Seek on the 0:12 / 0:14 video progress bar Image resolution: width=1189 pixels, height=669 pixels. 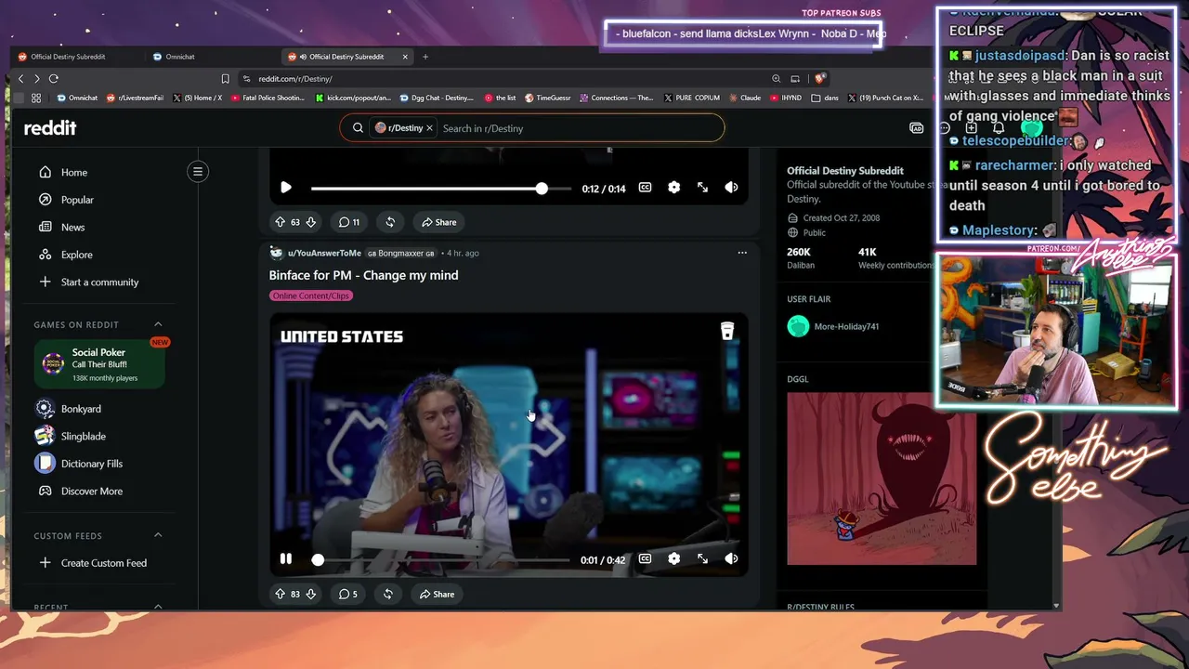click(x=441, y=189)
